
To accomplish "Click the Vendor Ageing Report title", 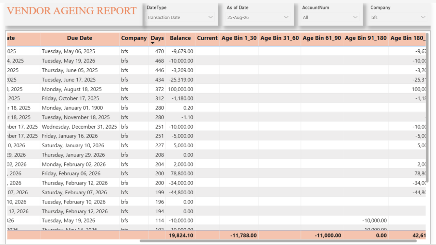I will pos(72,11).
